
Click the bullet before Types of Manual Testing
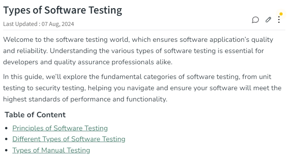click(x=7, y=150)
